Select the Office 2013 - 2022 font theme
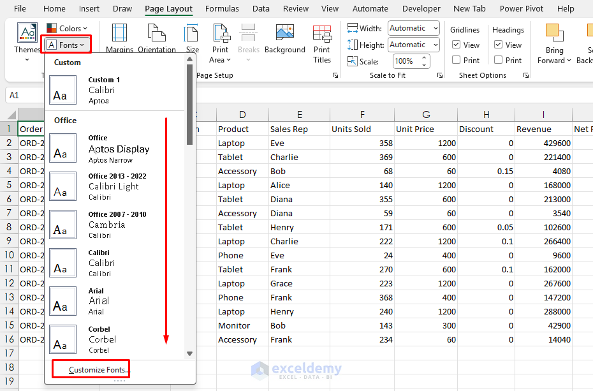Image resolution: width=593 pixels, height=391 pixels. [116, 186]
